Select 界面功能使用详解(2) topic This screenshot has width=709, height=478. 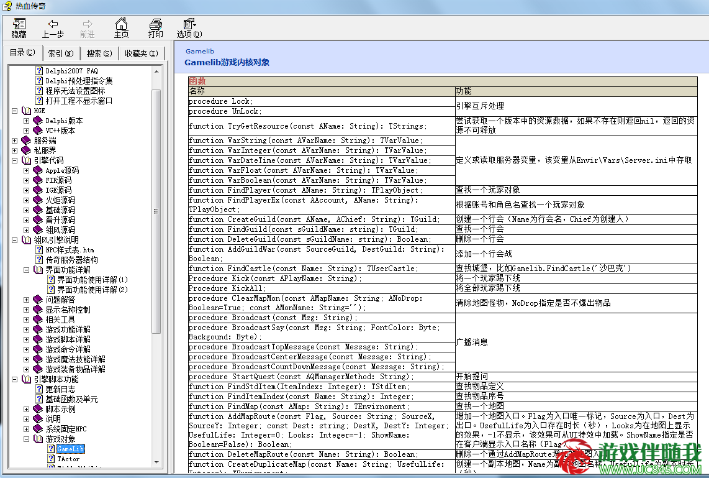point(93,290)
